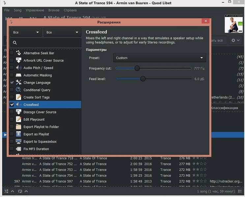The height and width of the screenshot is (197, 245).
Task: Open the Song menu
Action: [x=17, y=10]
